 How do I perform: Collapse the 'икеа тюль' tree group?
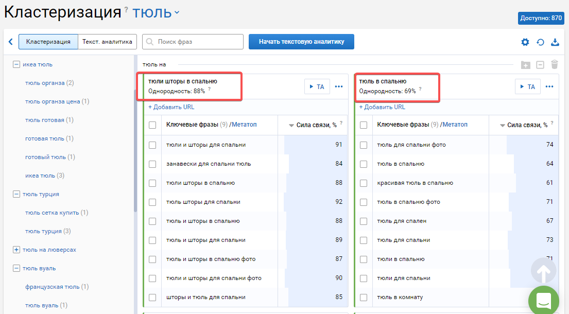(x=16, y=64)
